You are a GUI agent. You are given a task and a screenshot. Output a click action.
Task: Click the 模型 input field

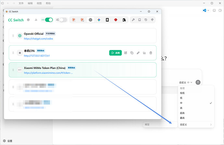pyautogui.click(x=160, y=125)
